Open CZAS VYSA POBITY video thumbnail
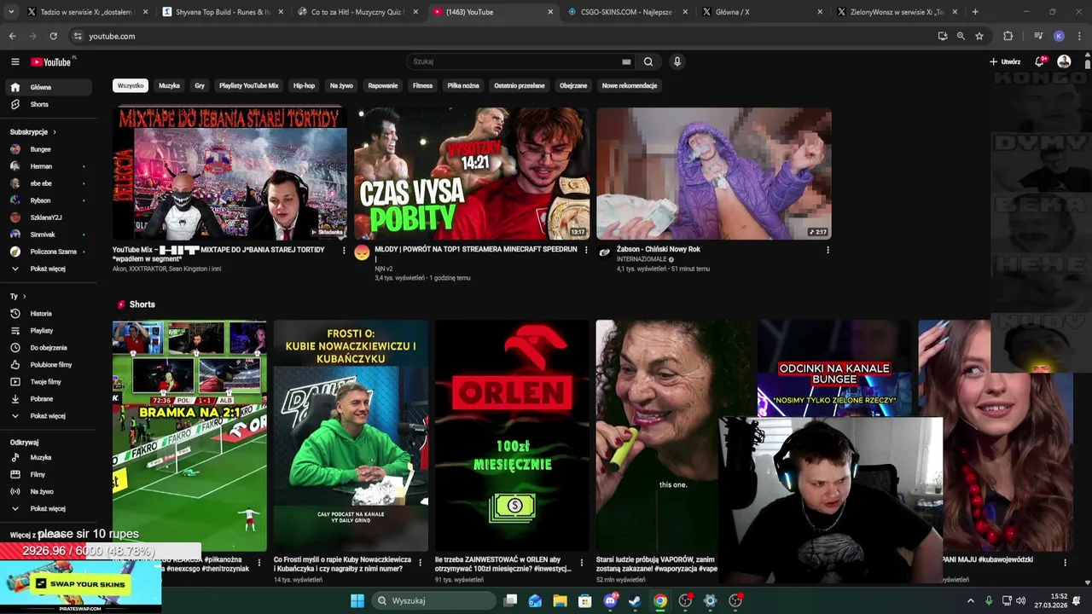This screenshot has width=1092, height=614. (472, 173)
